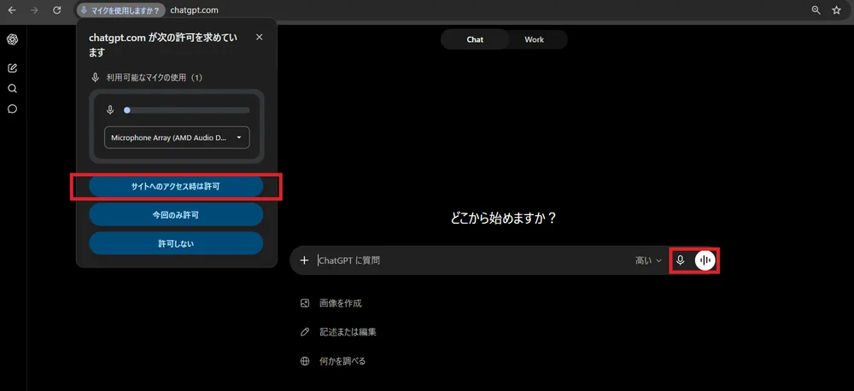
Task: Reload the chatgpt.com page
Action: (x=56, y=10)
